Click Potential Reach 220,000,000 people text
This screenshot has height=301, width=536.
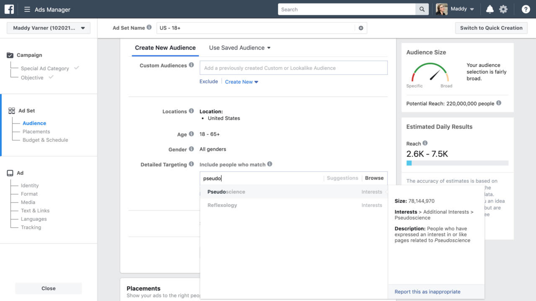450,104
